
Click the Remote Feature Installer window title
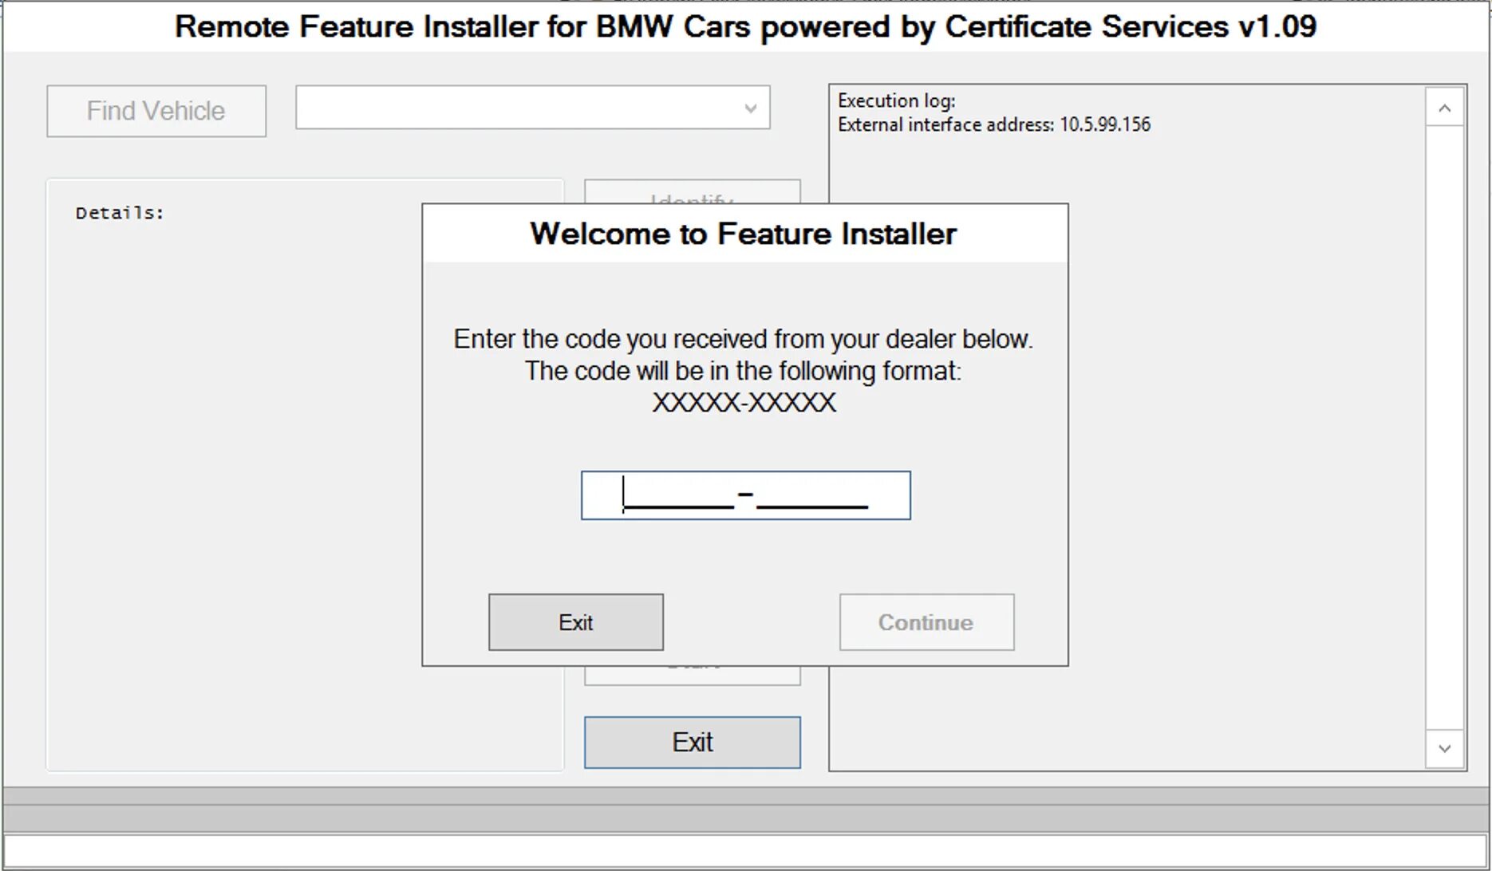746,26
